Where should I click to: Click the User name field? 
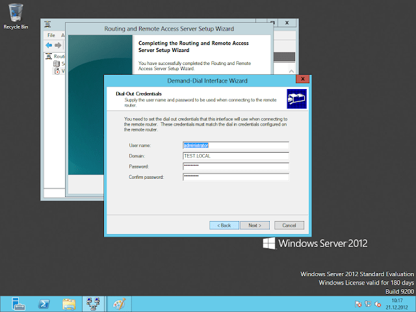[x=235, y=146]
